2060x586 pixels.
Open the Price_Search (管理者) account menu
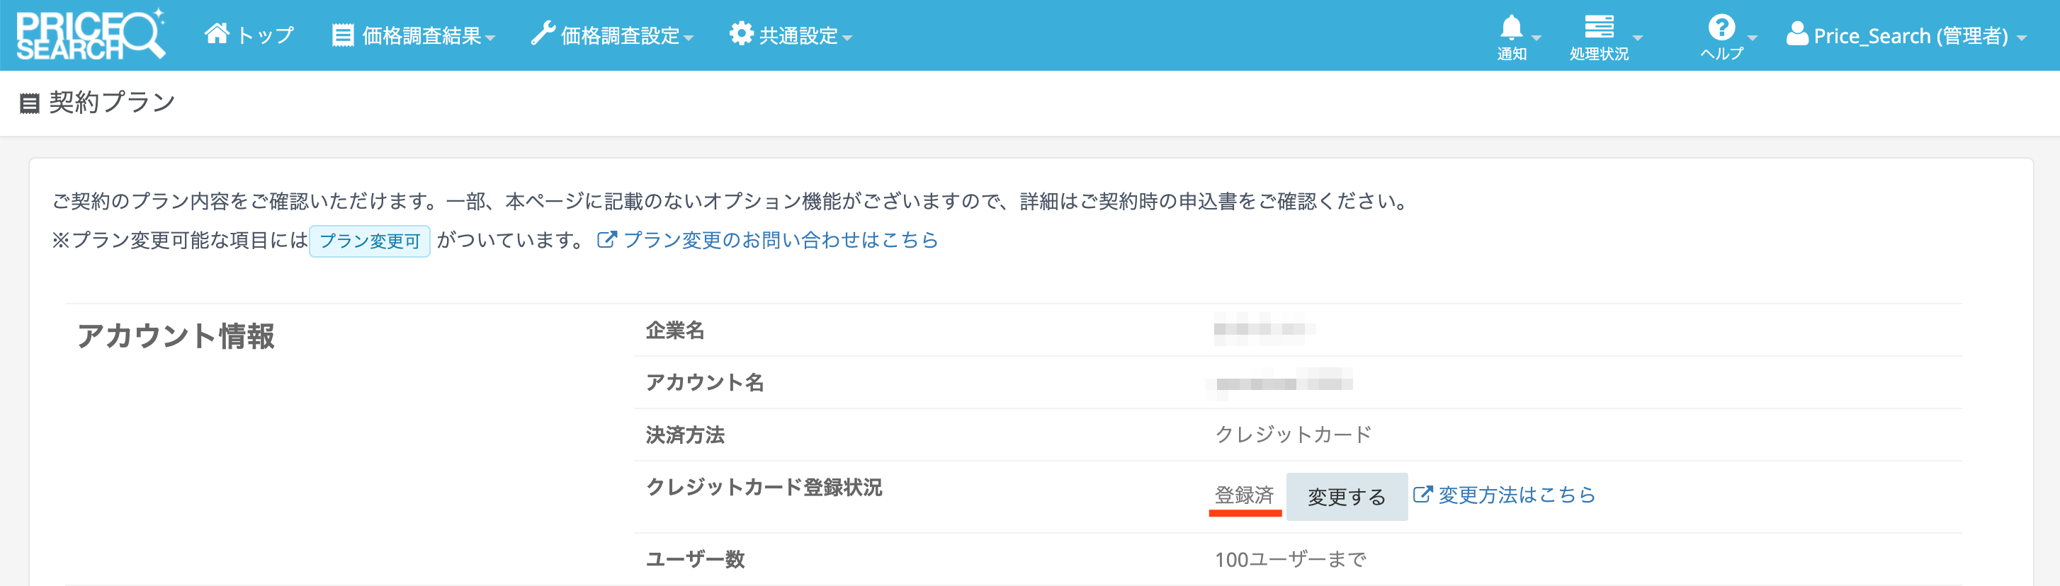(x=1910, y=36)
